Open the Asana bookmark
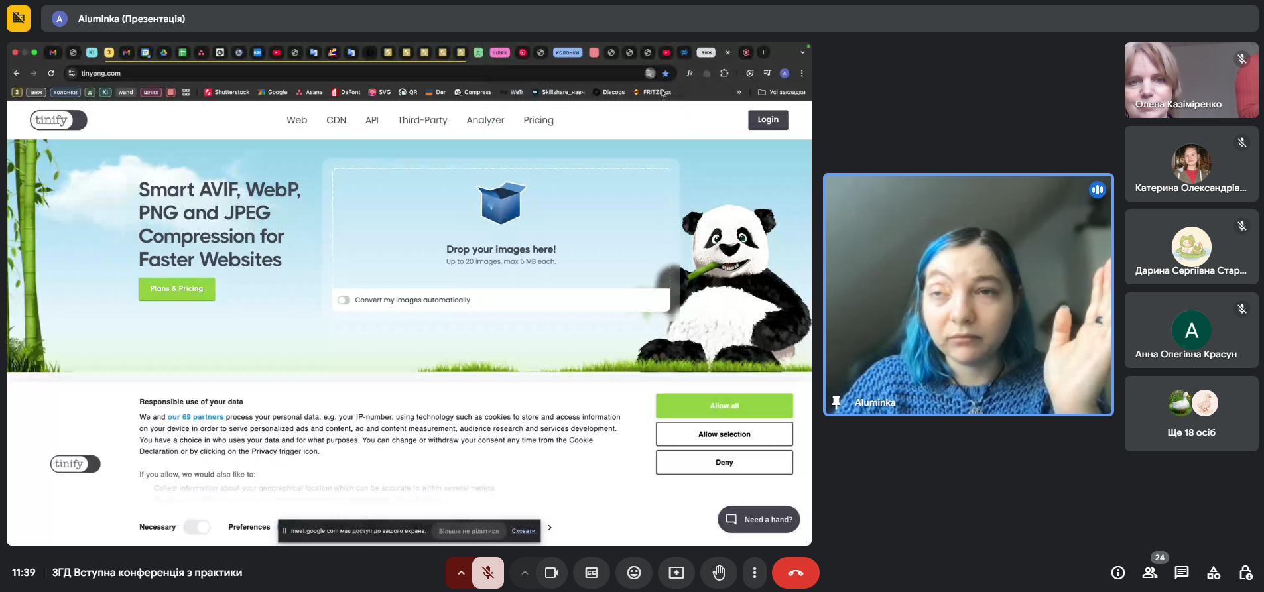 click(309, 92)
